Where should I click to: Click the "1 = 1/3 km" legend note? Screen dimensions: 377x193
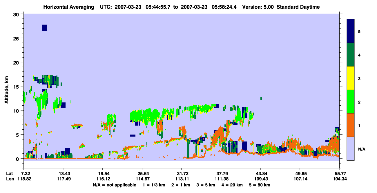(x=154, y=185)
